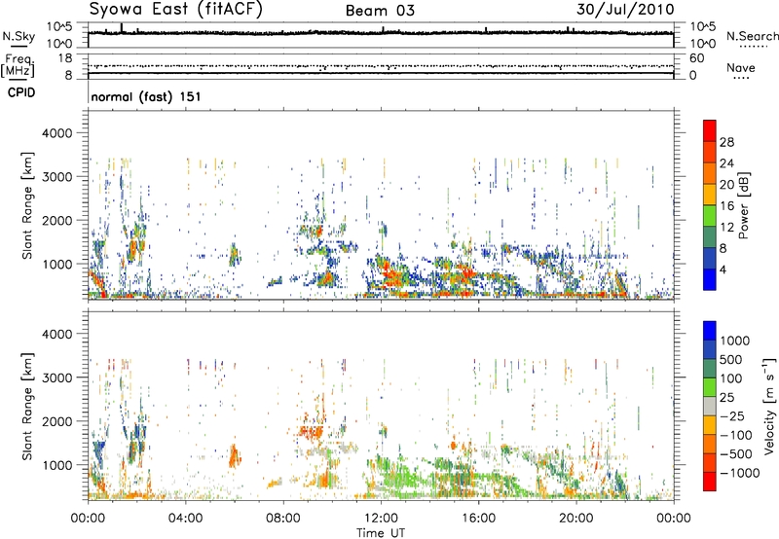
Task: Click the gray Velocity colorbar segment between 25 and -25
Action: [x=710, y=406]
